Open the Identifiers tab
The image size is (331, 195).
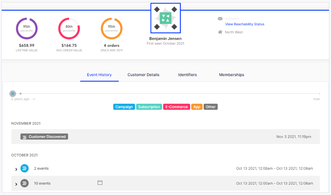click(187, 75)
